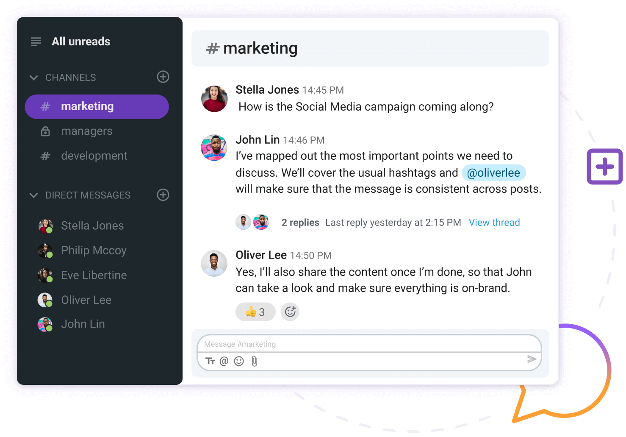Collapse the Channels section chevron
Image resolution: width=626 pixels, height=437 pixels.
point(33,78)
